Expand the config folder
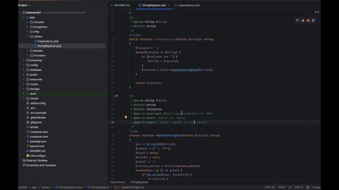339x190 pixels. (24, 65)
